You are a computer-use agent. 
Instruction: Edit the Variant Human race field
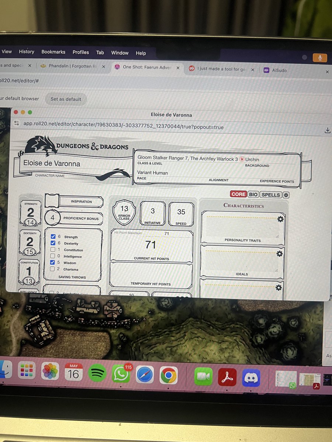[x=152, y=173]
